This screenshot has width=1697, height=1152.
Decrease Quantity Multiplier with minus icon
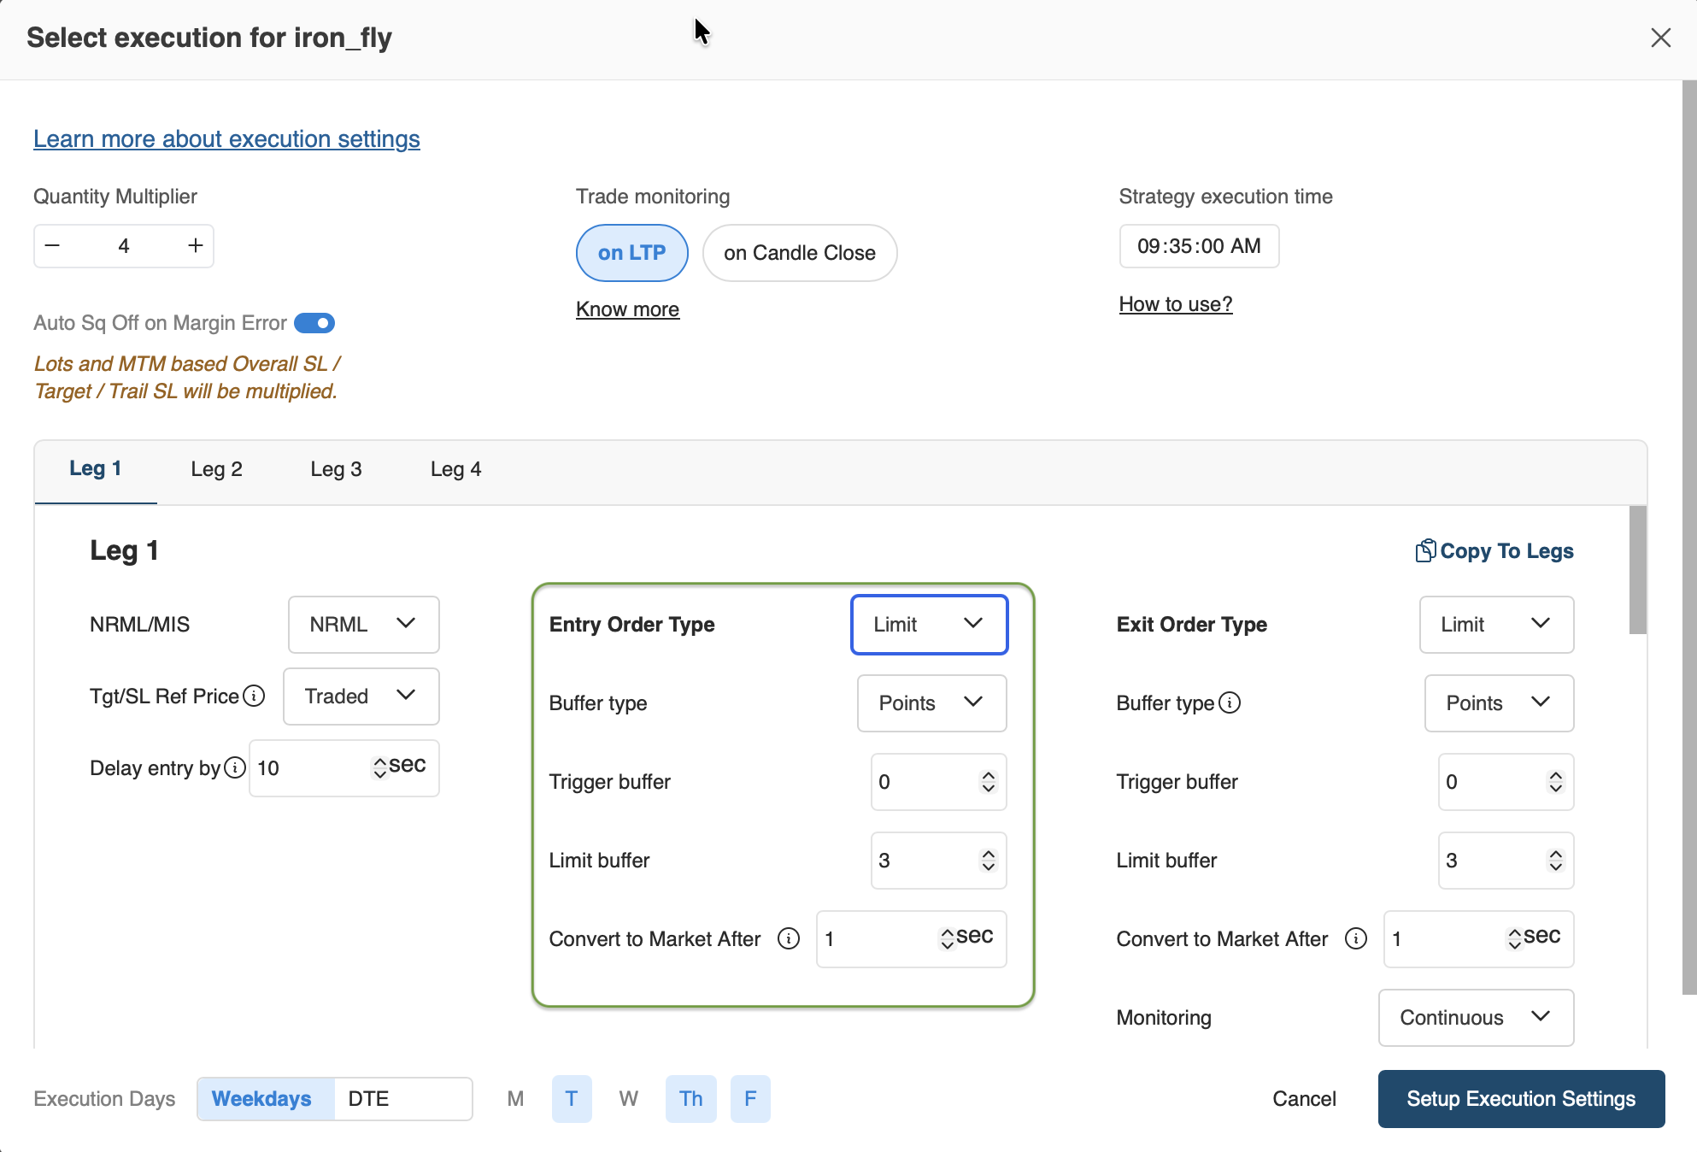[52, 246]
